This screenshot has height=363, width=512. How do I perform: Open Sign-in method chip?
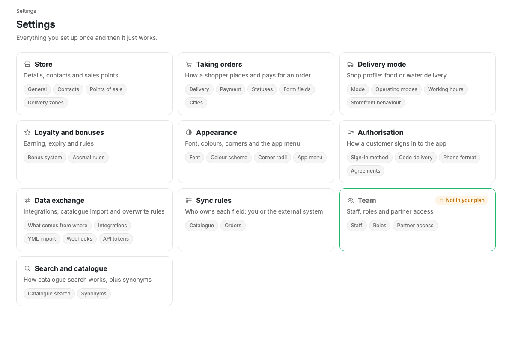click(x=369, y=158)
